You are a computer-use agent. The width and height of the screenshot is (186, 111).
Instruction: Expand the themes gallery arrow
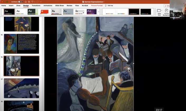99,12
